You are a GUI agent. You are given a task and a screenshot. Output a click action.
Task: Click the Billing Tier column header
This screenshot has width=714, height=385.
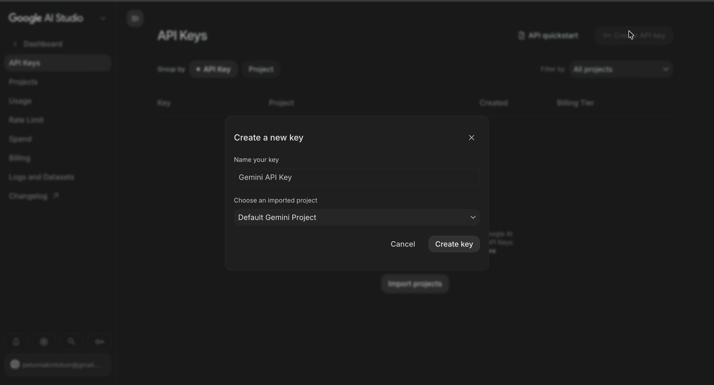pos(575,103)
